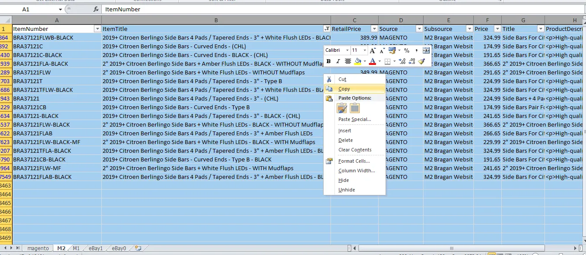Image resolution: width=586 pixels, height=255 pixels.
Task: Select price cell 389.99
Action: coord(355,37)
